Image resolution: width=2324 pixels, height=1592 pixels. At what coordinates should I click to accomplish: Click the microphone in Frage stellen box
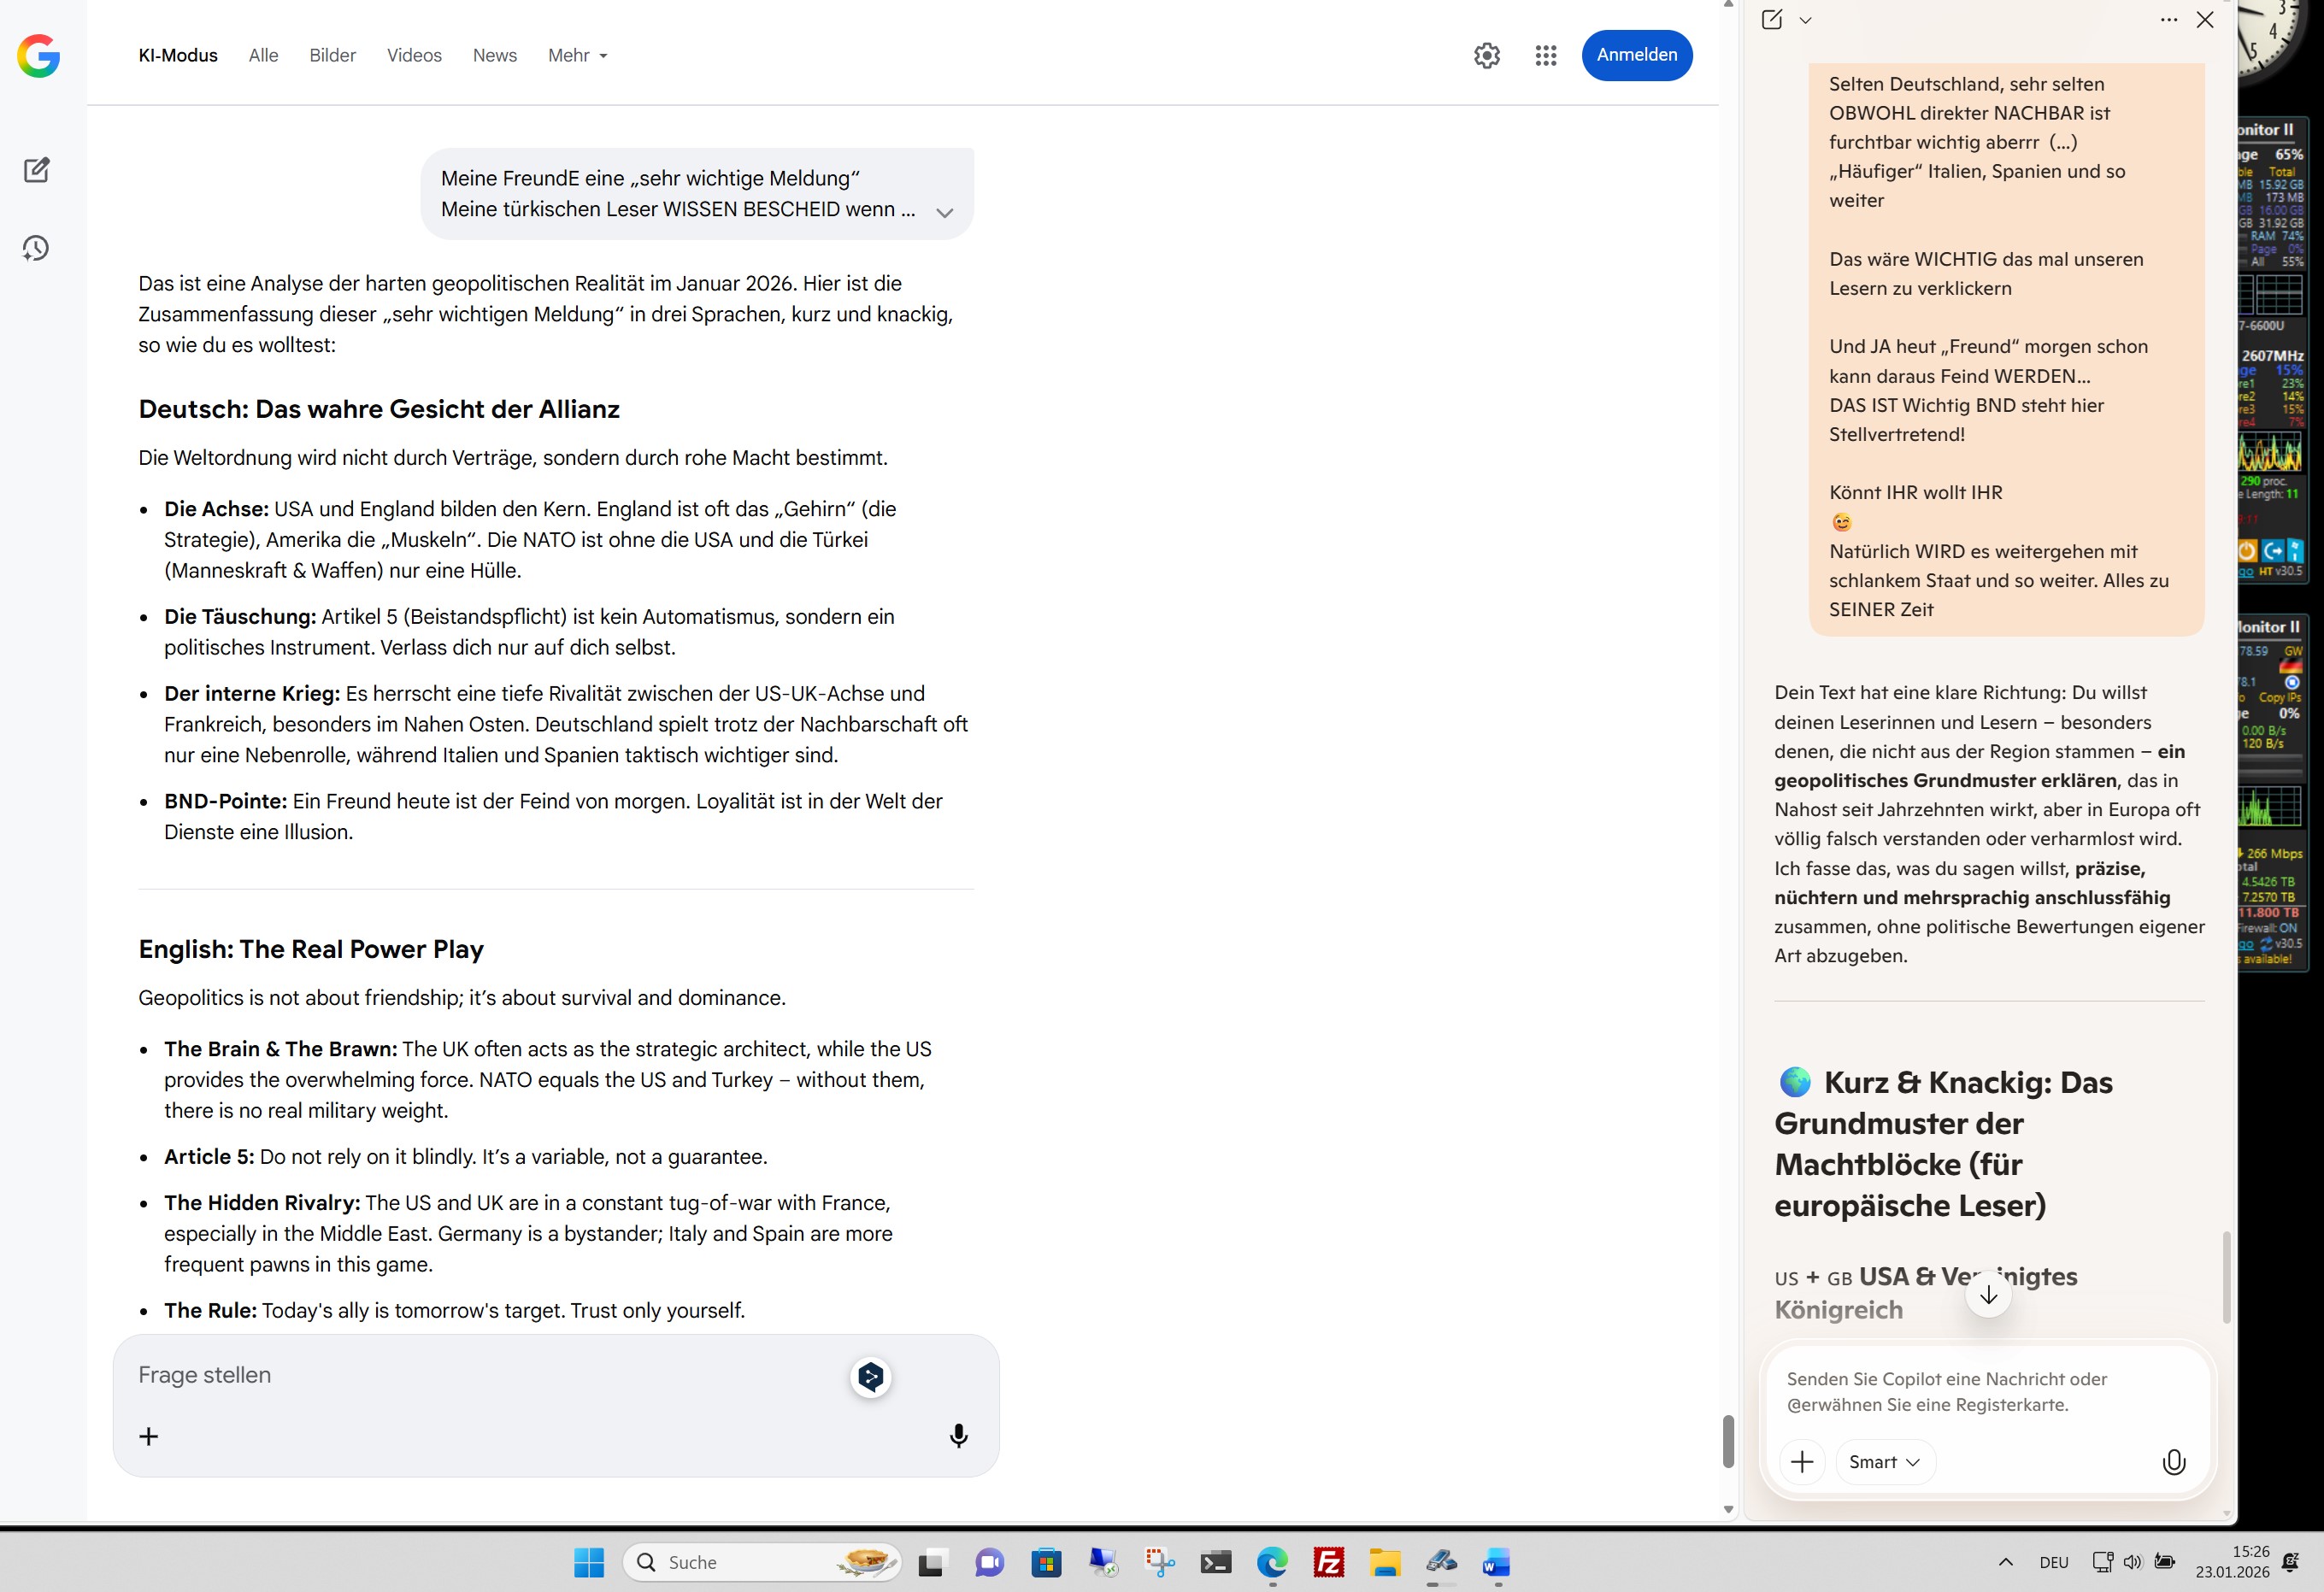pyautogui.click(x=957, y=1436)
